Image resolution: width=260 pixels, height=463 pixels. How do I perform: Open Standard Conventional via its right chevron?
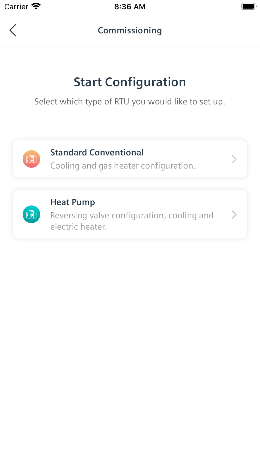(234, 159)
